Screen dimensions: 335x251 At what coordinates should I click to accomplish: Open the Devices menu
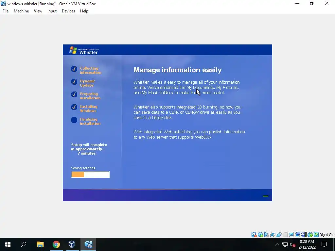tap(68, 11)
